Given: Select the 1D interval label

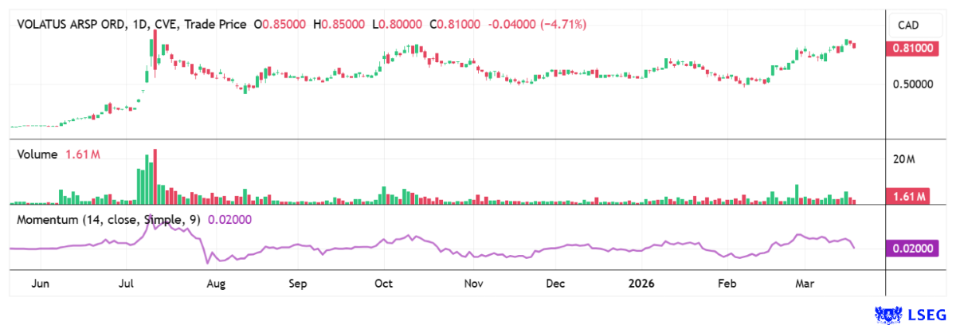Looking at the screenshot, I should pos(142,25).
